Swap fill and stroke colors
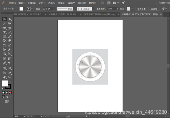Viewport: 170px width, 118px height. coord(10,81)
